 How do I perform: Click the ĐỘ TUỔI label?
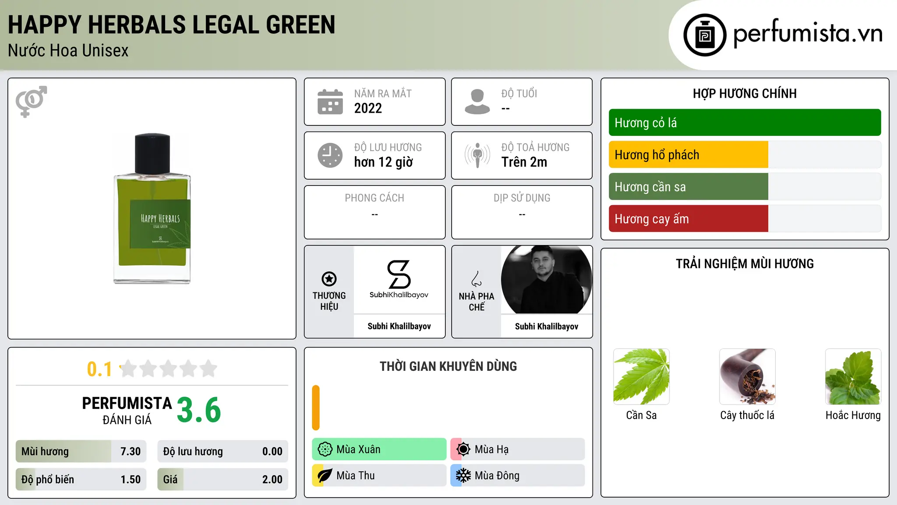(519, 93)
